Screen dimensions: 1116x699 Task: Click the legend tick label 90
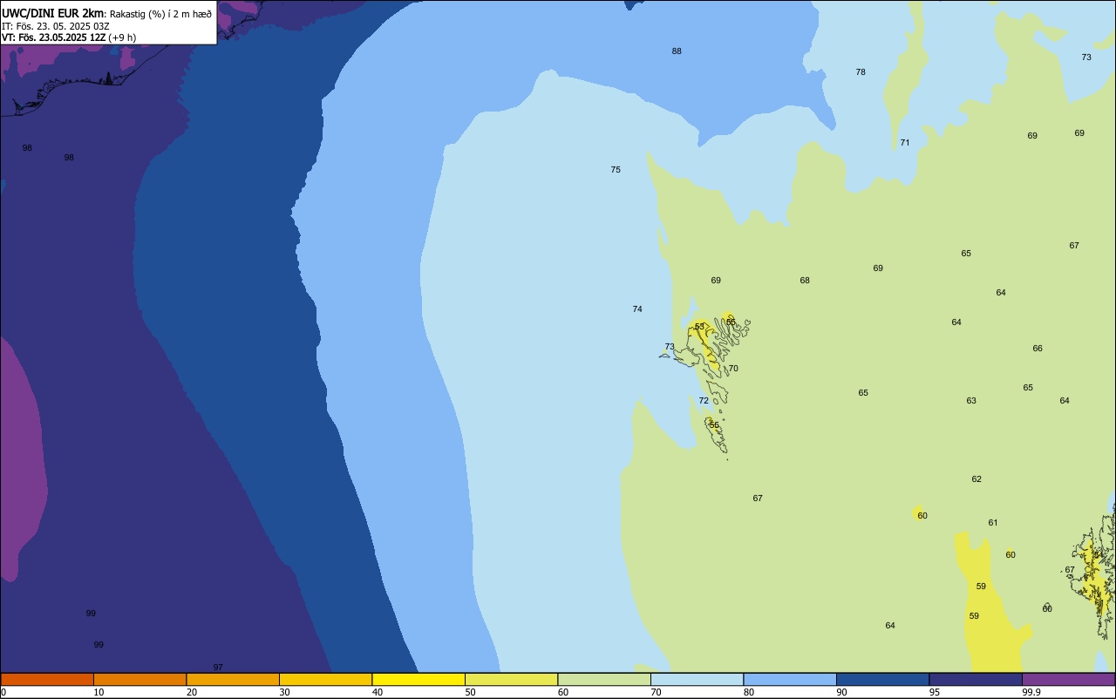click(841, 692)
